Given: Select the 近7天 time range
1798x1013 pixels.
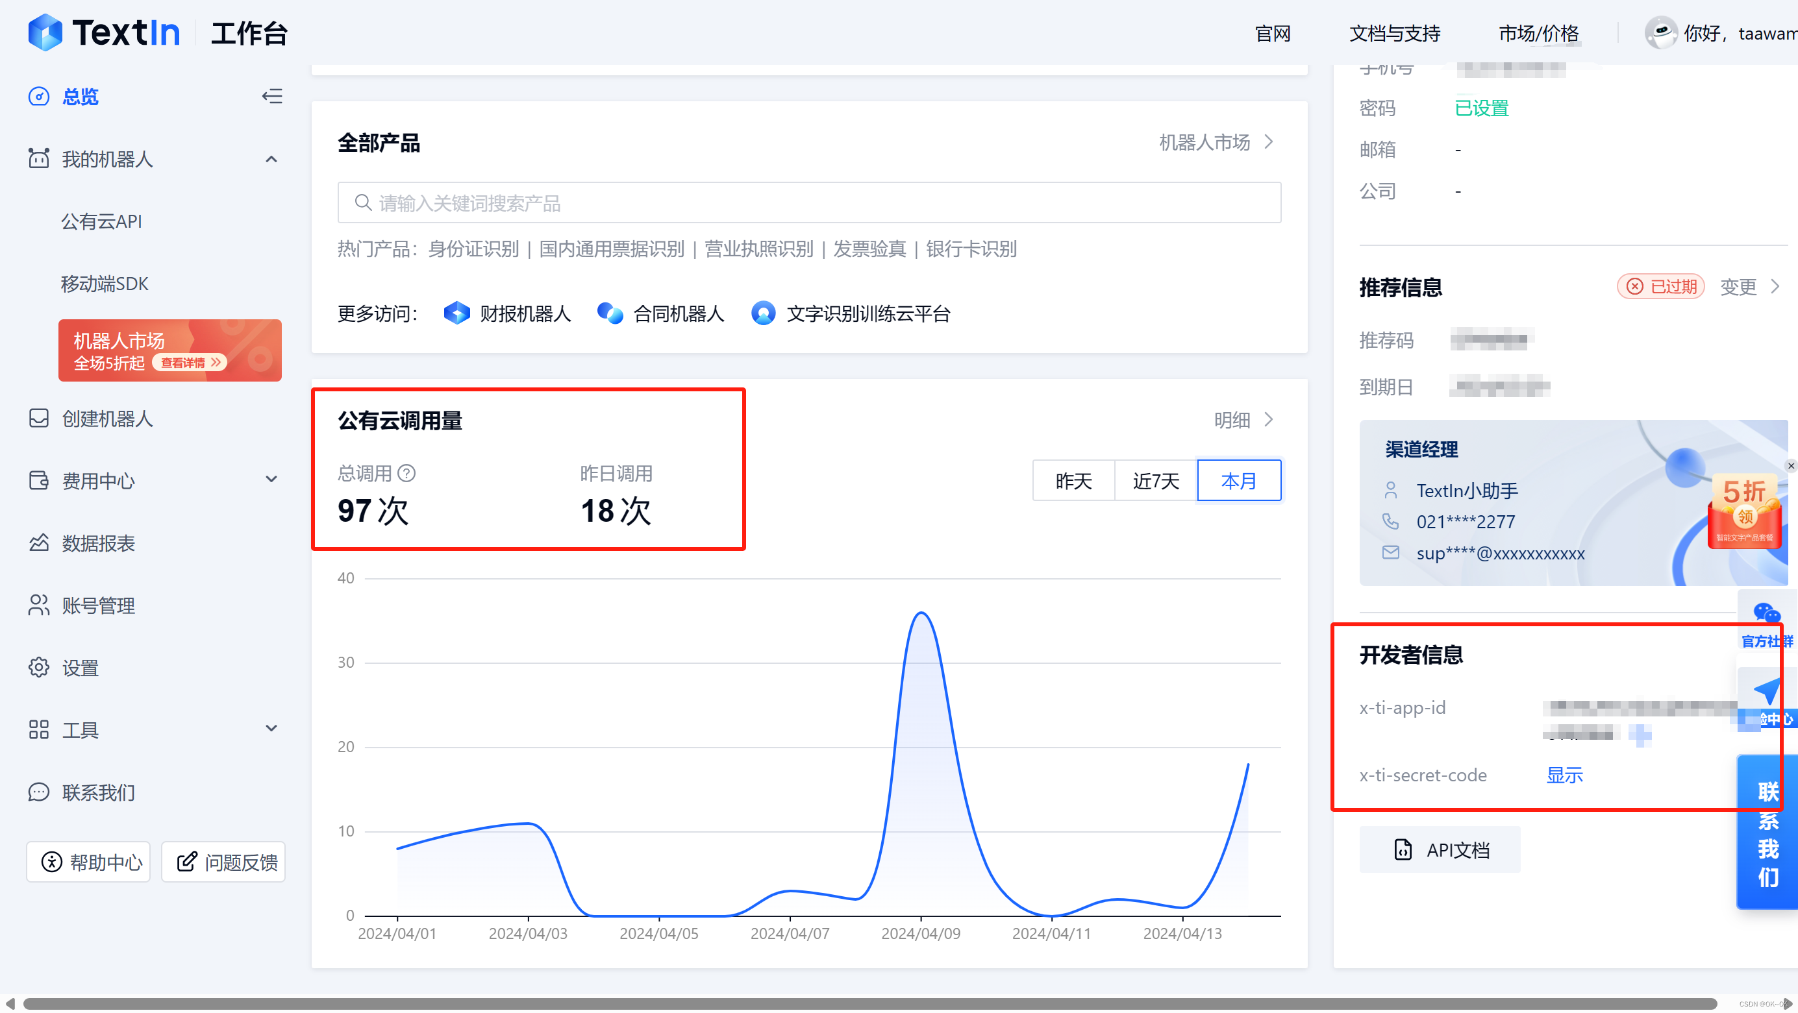Looking at the screenshot, I should click(x=1155, y=481).
